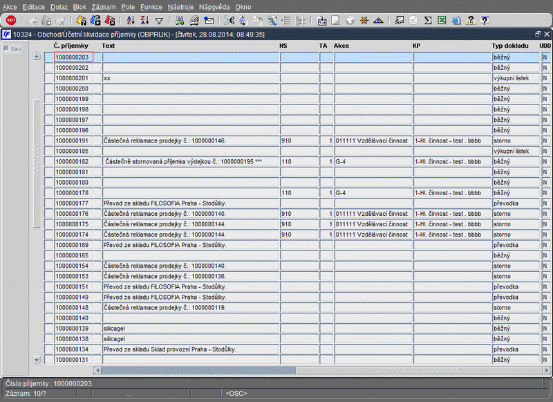553x402 pixels.
Task: Click the first 'silicagel' text in row 1000000139
Action: (114, 328)
